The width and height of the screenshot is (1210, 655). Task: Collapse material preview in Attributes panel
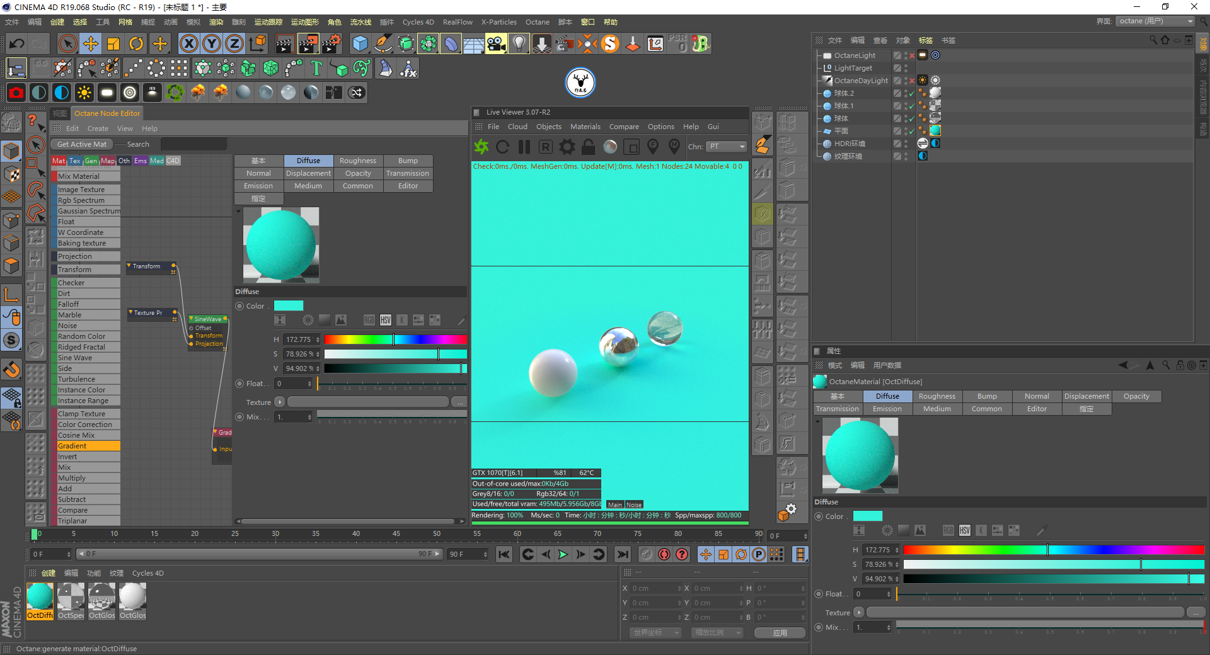click(818, 421)
